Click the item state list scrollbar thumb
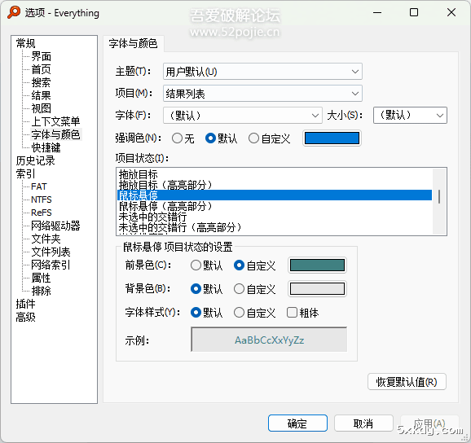The width and height of the screenshot is (471, 443). pos(439,196)
